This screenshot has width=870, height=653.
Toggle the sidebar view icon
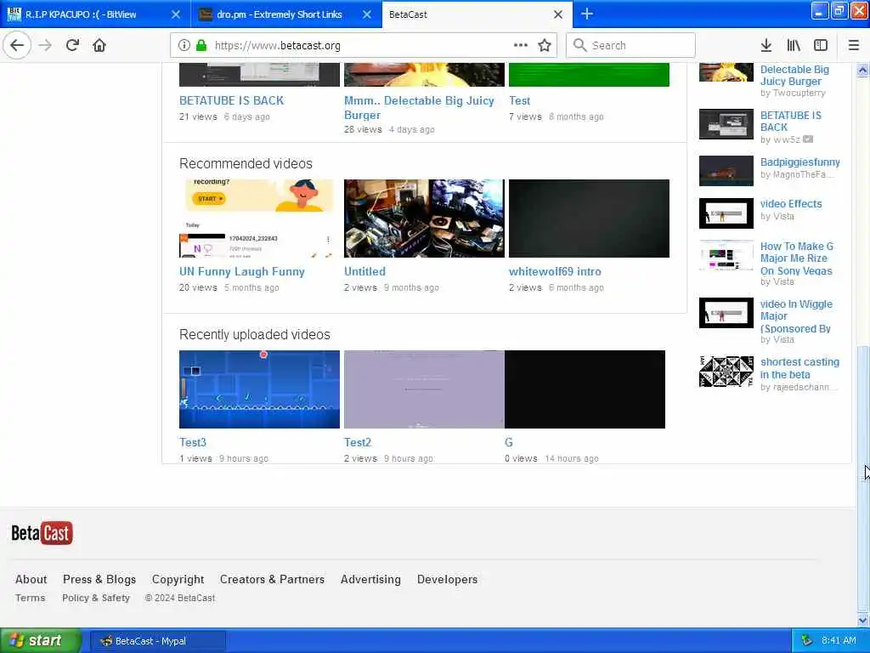pyautogui.click(x=821, y=46)
